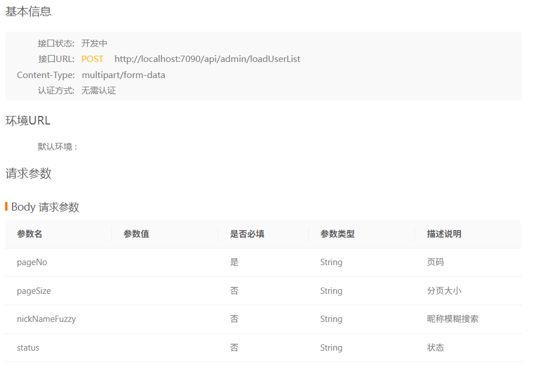Click the 否 value in pageSize row

coord(234,291)
